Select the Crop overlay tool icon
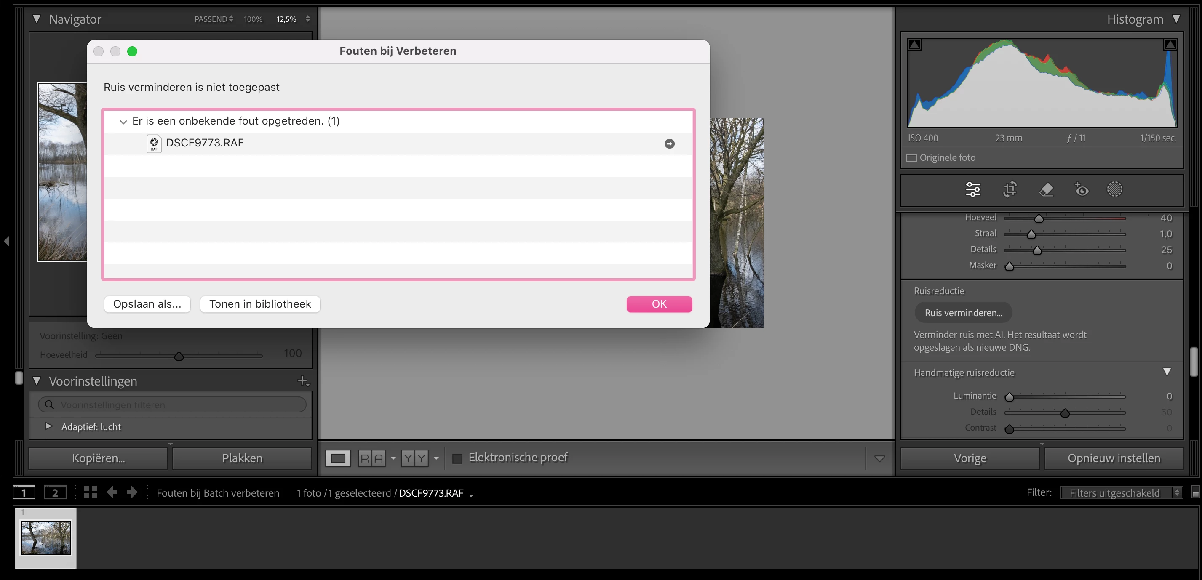The width and height of the screenshot is (1202, 580). (x=1010, y=189)
